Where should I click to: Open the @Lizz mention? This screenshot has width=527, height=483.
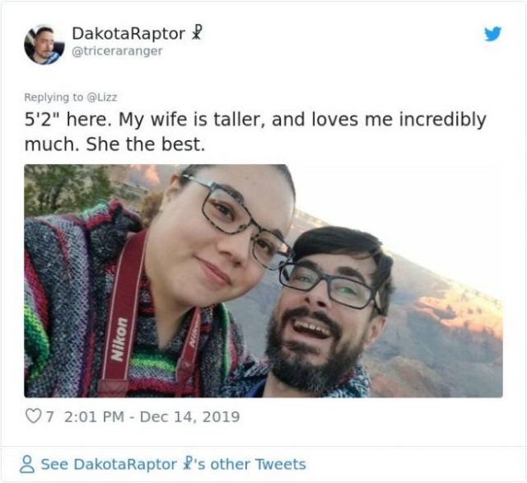[x=102, y=97]
